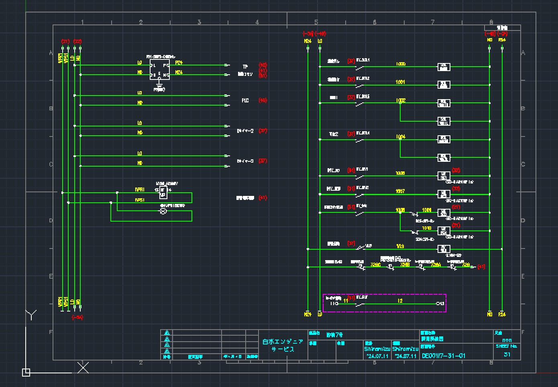
Task: Click the red (40) cross reference beside PLC
Action: click(263, 100)
